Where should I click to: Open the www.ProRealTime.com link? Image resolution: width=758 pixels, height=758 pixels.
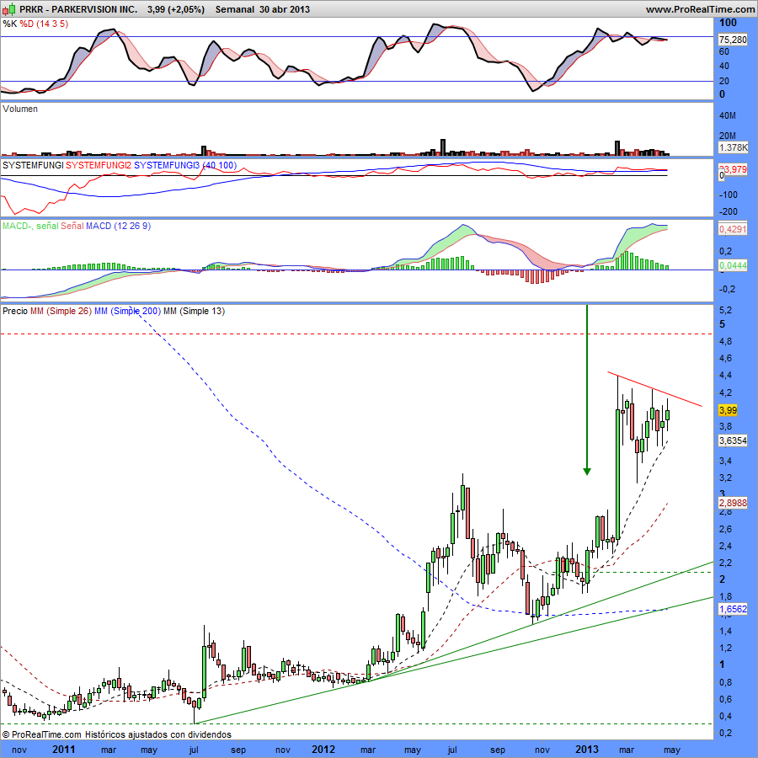tap(700, 9)
